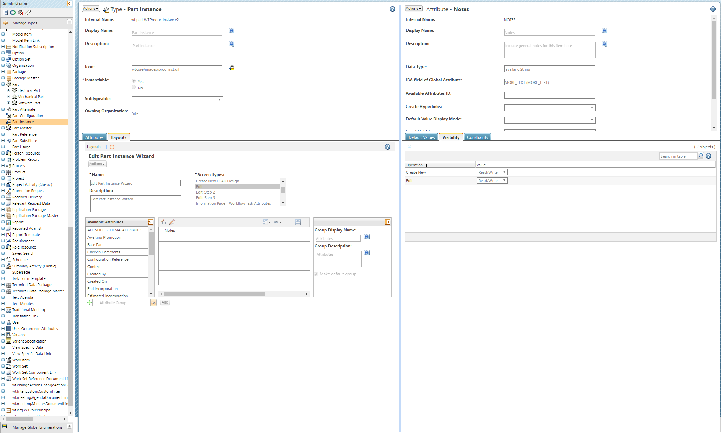Viewport: 721px width, 433px height.
Task: Select the edit pencil in the layout toolbar
Action: [x=172, y=222]
